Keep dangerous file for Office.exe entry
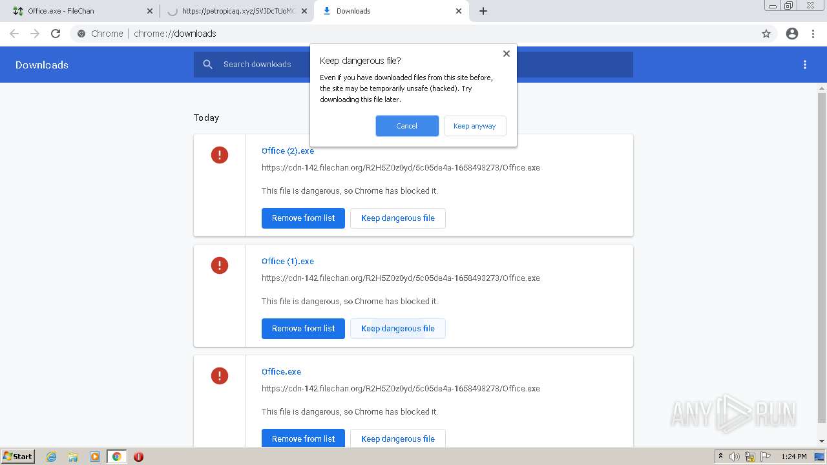 (398, 438)
